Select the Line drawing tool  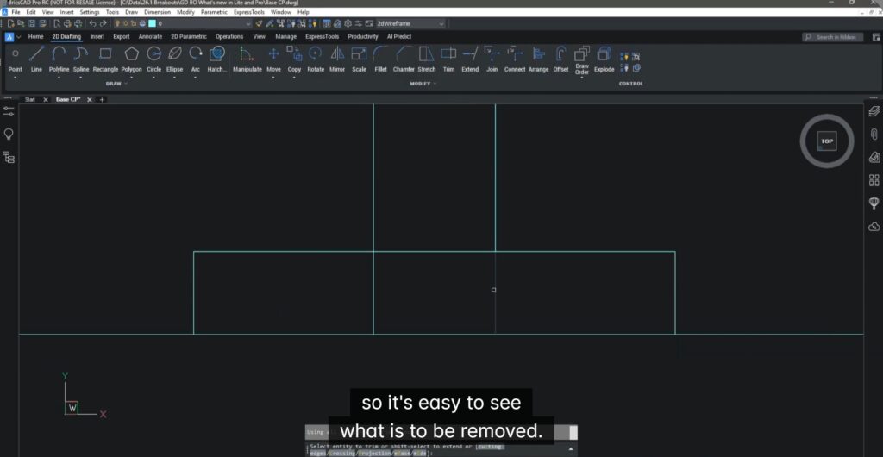click(36, 59)
